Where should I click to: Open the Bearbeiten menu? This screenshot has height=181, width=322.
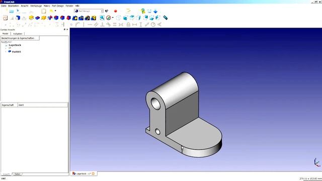click(14, 6)
